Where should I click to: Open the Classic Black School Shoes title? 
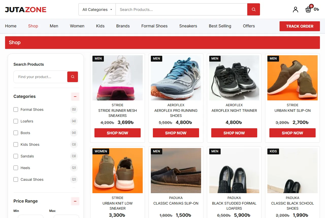pos(292,206)
